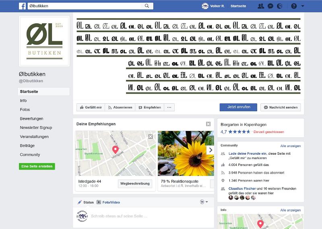
Task: Click the 79 % Reaktionsquote text
Action: point(180,181)
